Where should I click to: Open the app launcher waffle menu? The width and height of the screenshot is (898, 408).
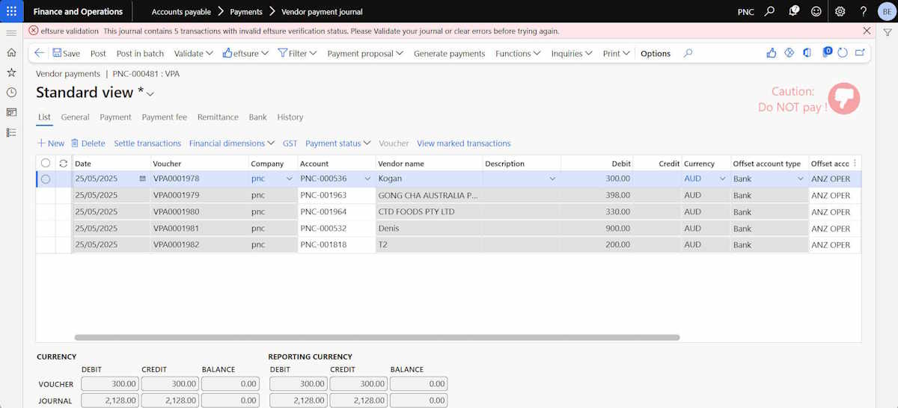(11, 12)
